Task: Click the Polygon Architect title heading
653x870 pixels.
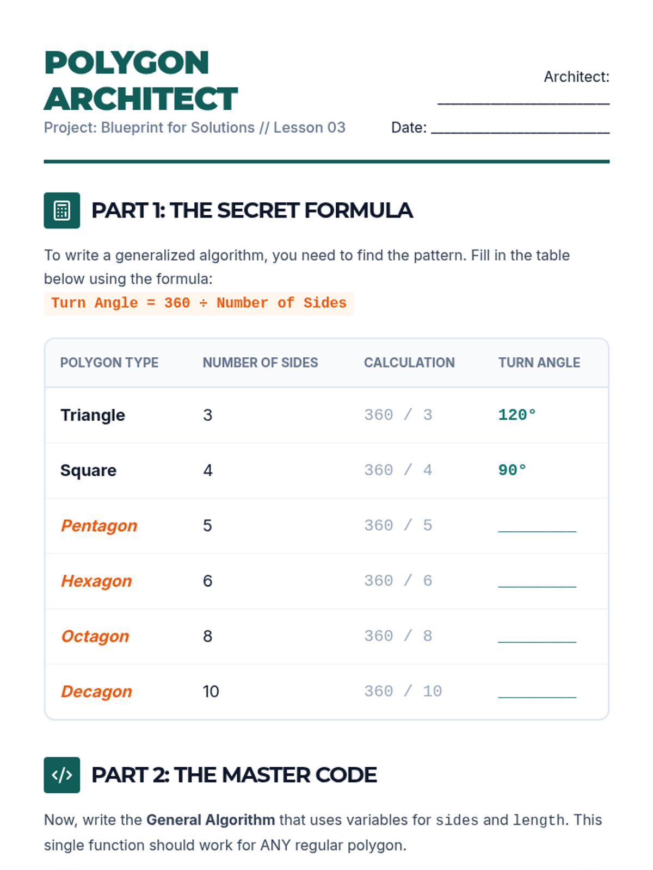Action: [141, 80]
